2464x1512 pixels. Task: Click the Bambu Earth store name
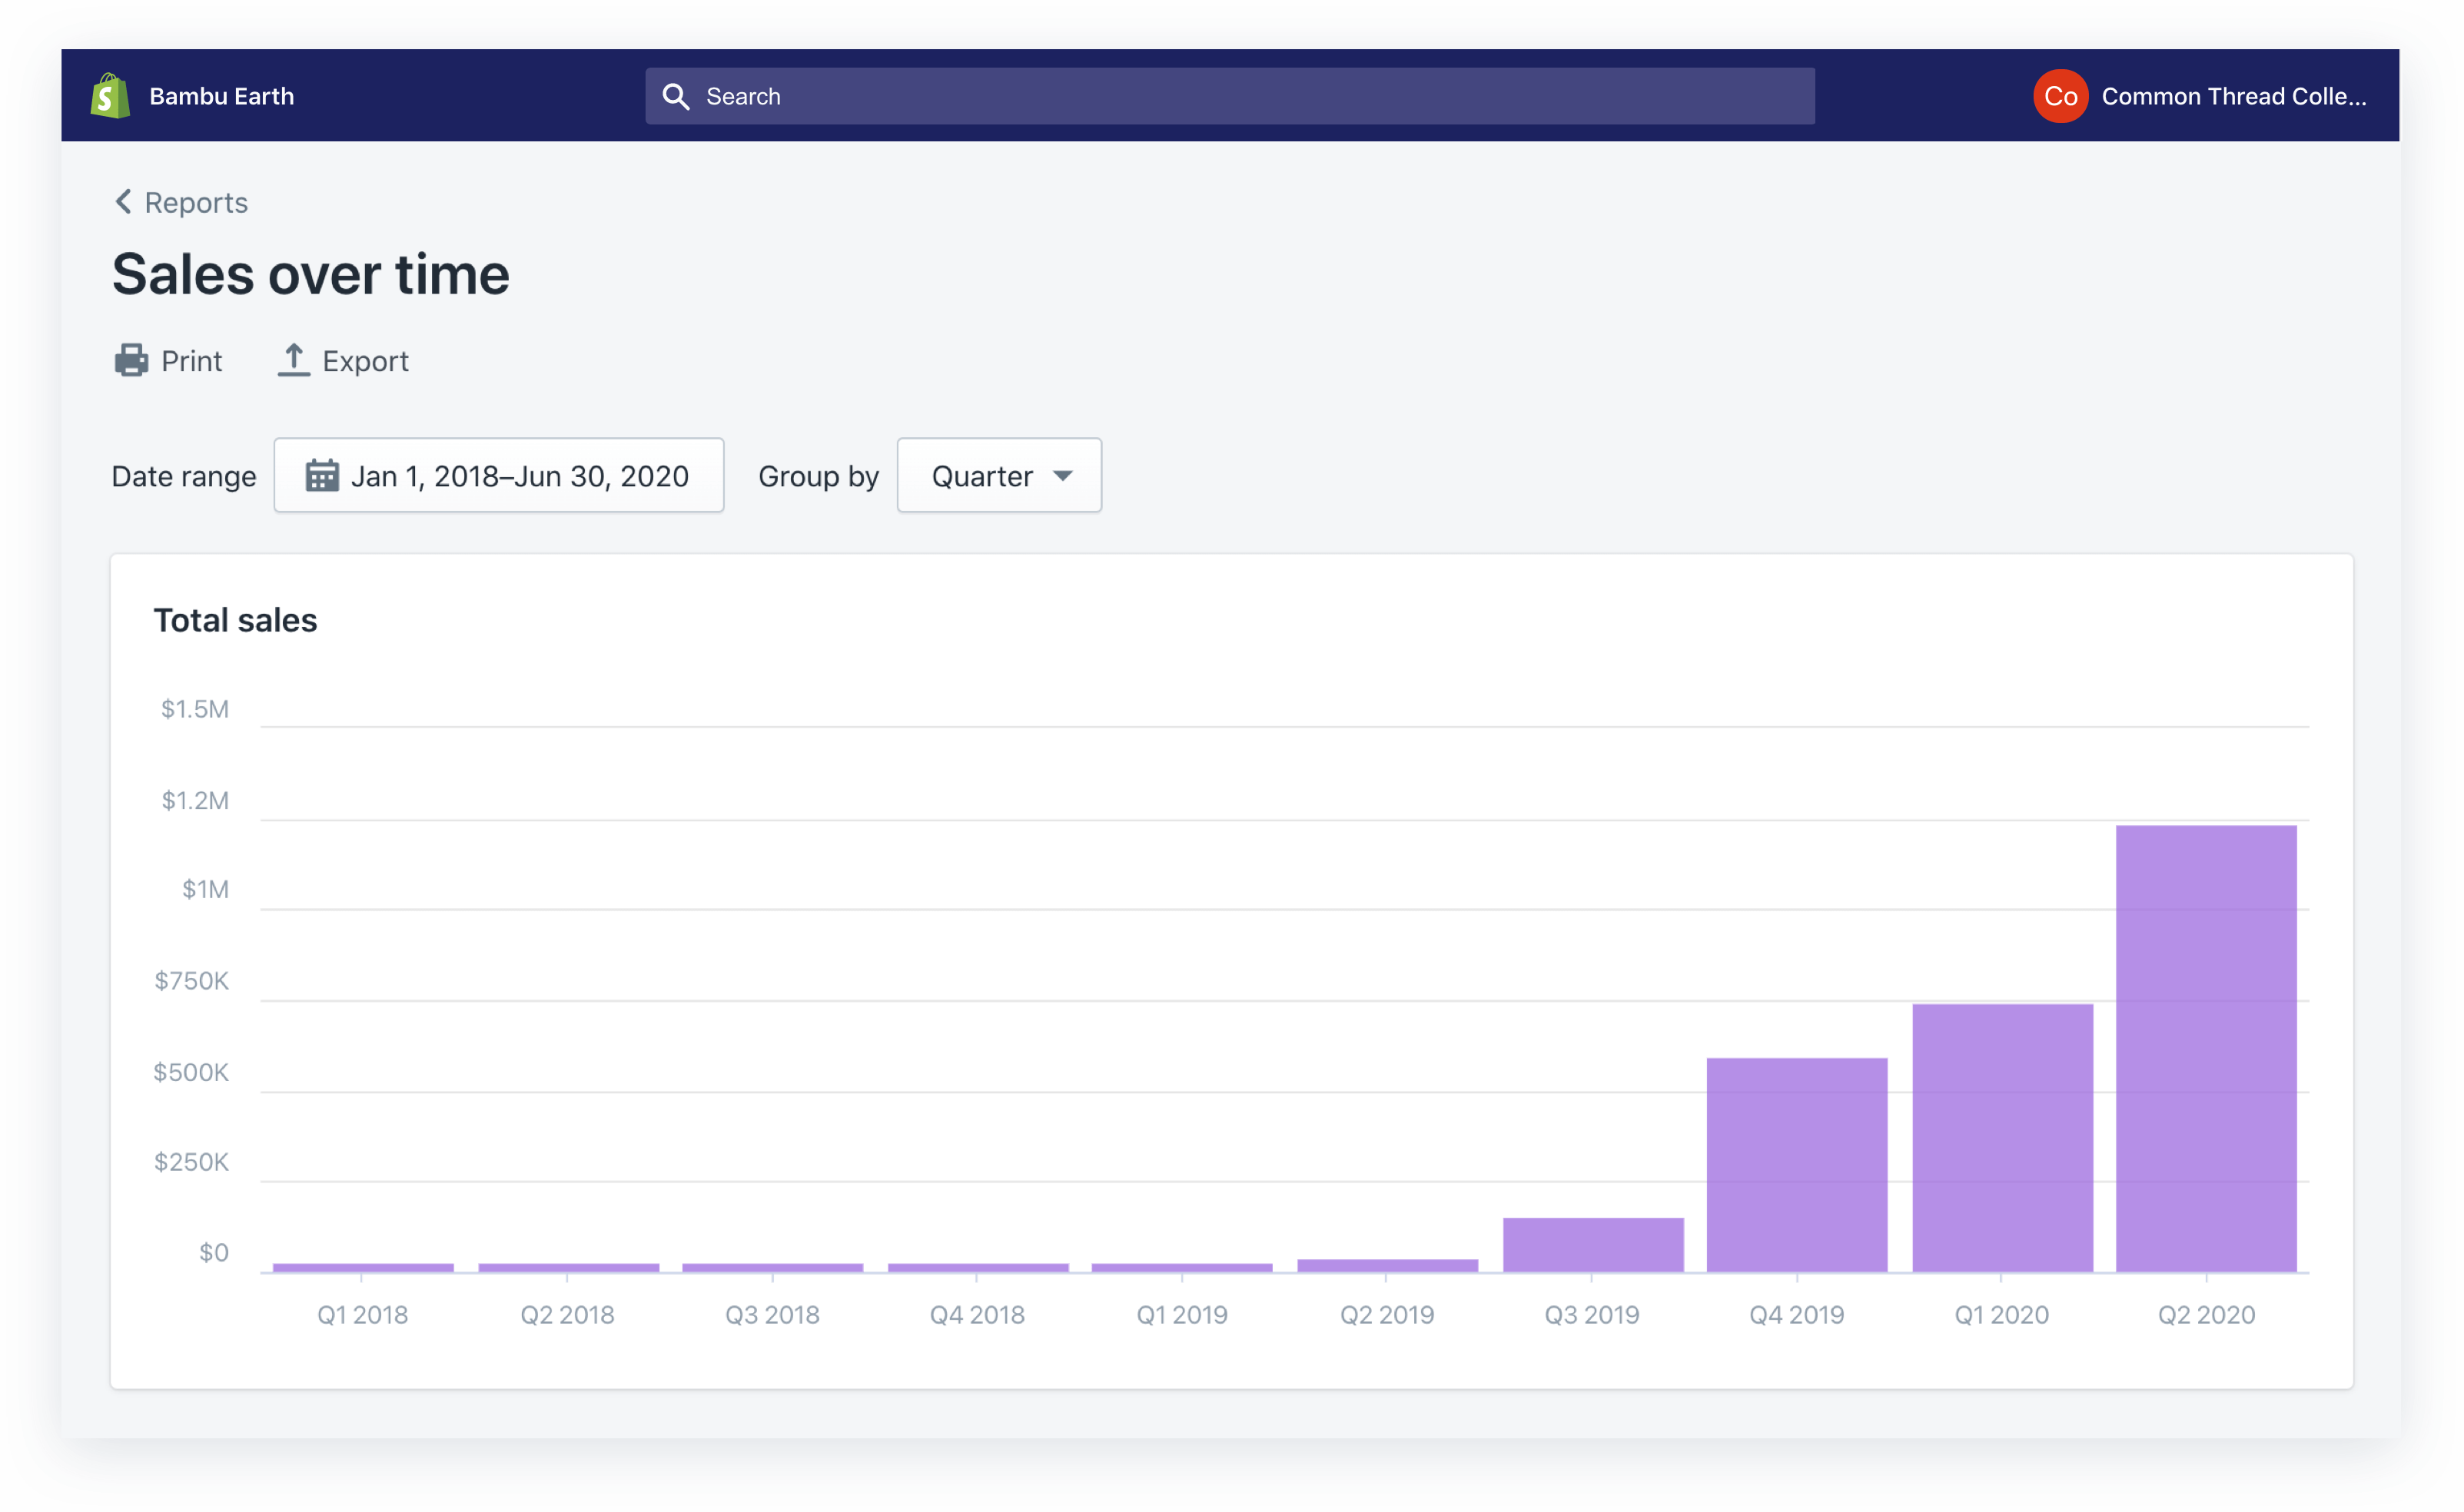[x=221, y=96]
